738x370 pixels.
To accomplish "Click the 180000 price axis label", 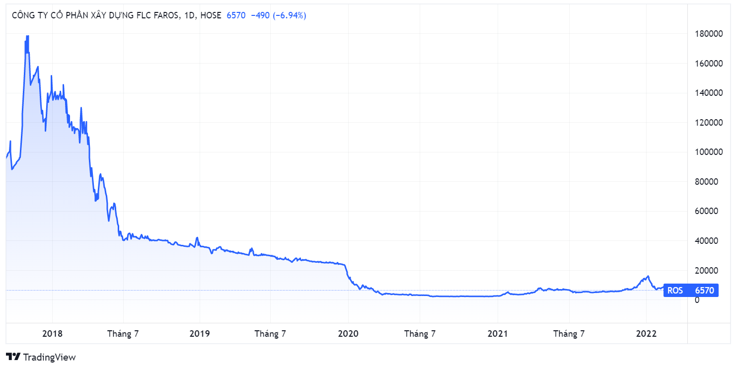I will click(708, 34).
